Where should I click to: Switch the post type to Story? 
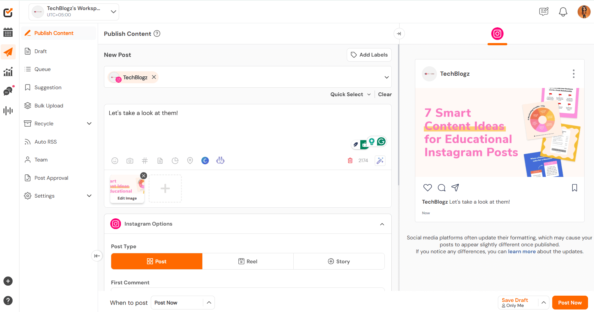tap(339, 261)
